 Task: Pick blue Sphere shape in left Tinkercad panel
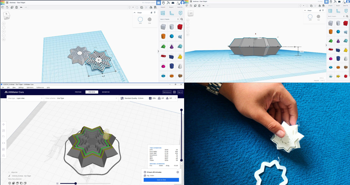[171, 36]
